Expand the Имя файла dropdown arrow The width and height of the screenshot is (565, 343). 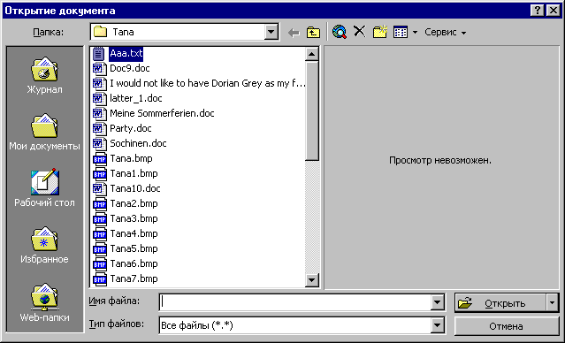click(x=437, y=302)
